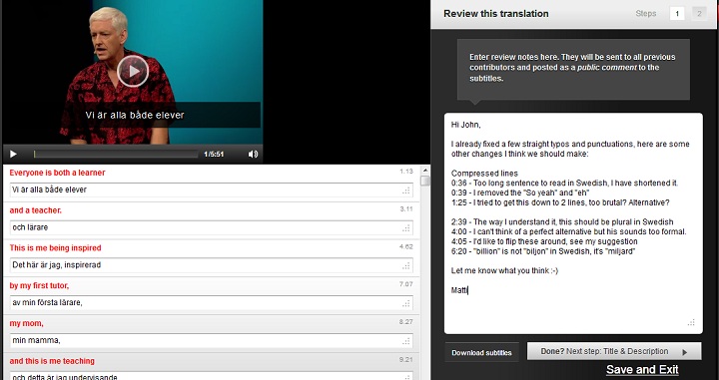Start the video with the center play overlay
The width and height of the screenshot is (719, 380).
133,71
